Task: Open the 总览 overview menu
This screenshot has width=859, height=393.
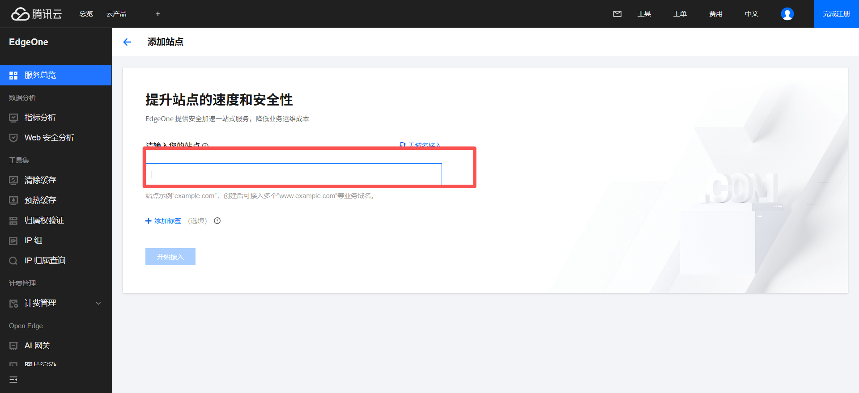Action: click(x=86, y=14)
